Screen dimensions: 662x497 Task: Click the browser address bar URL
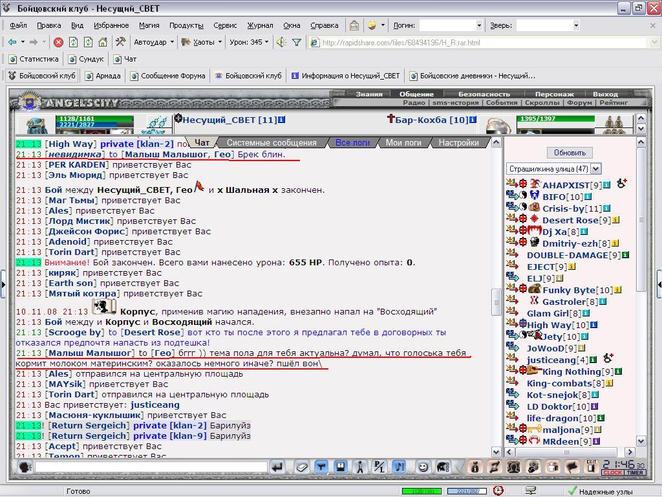(478, 42)
